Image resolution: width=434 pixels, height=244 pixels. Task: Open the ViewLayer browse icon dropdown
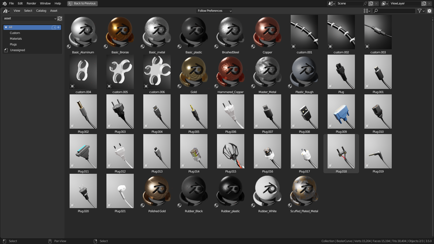(x=385, y=3)
